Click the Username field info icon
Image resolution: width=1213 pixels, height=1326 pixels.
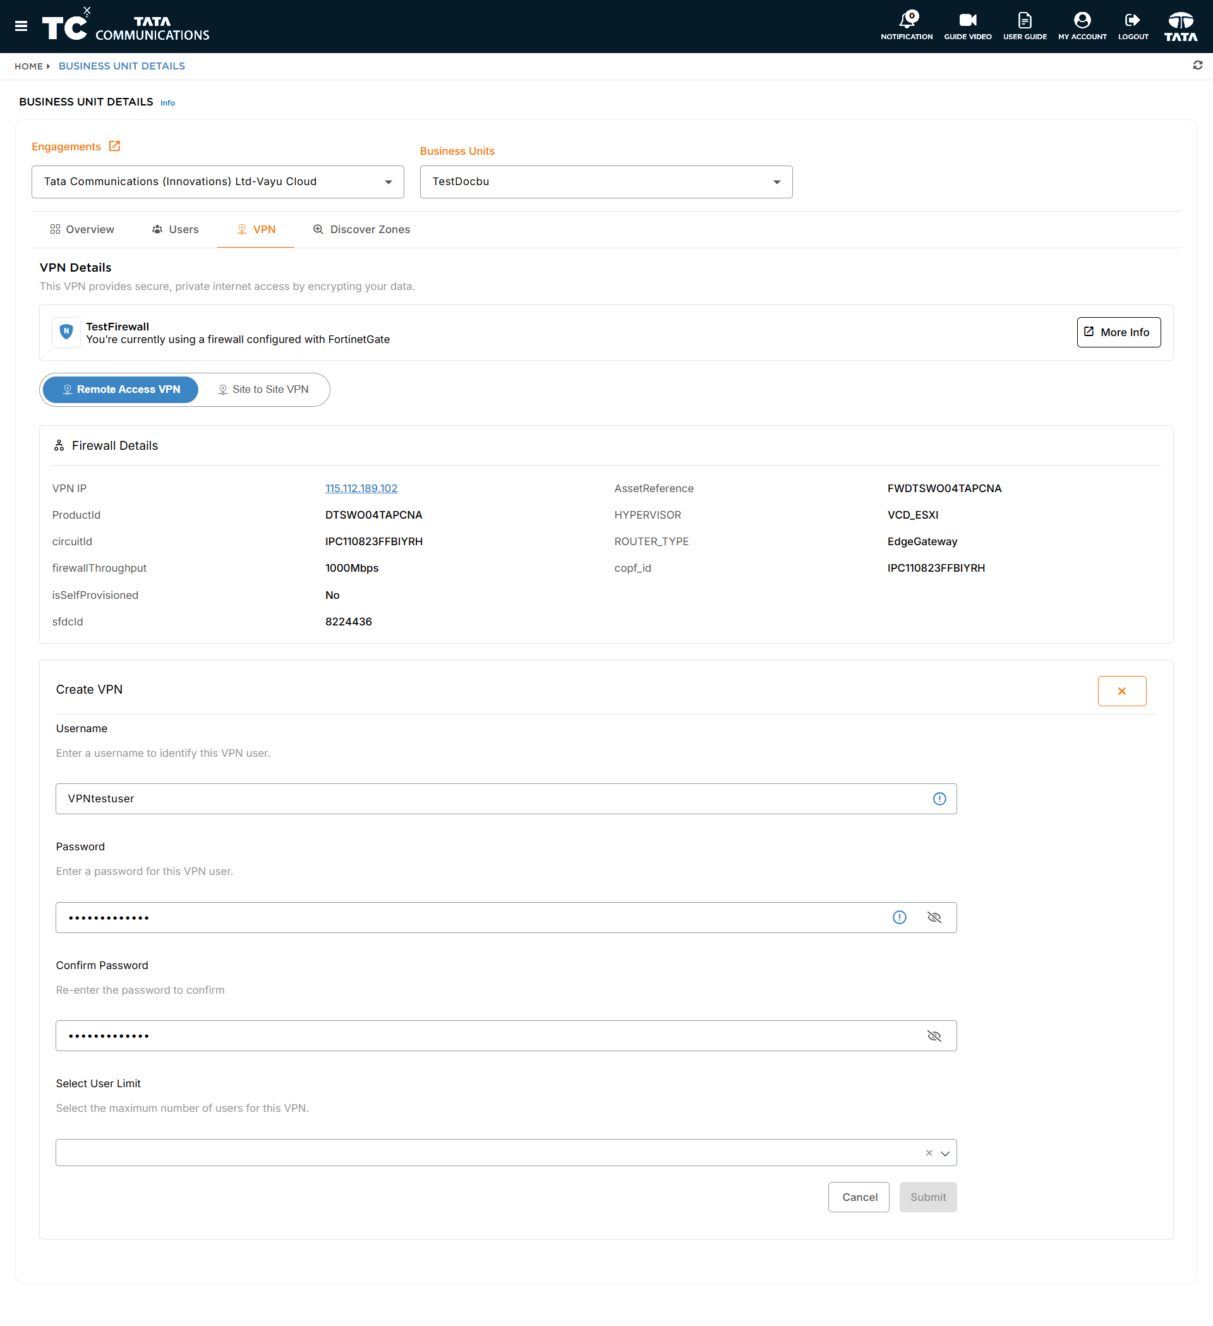coord(939,799)
